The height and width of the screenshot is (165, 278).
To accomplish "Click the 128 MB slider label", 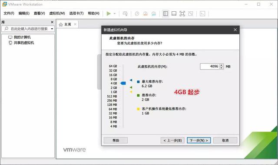I will coord(112,105).
